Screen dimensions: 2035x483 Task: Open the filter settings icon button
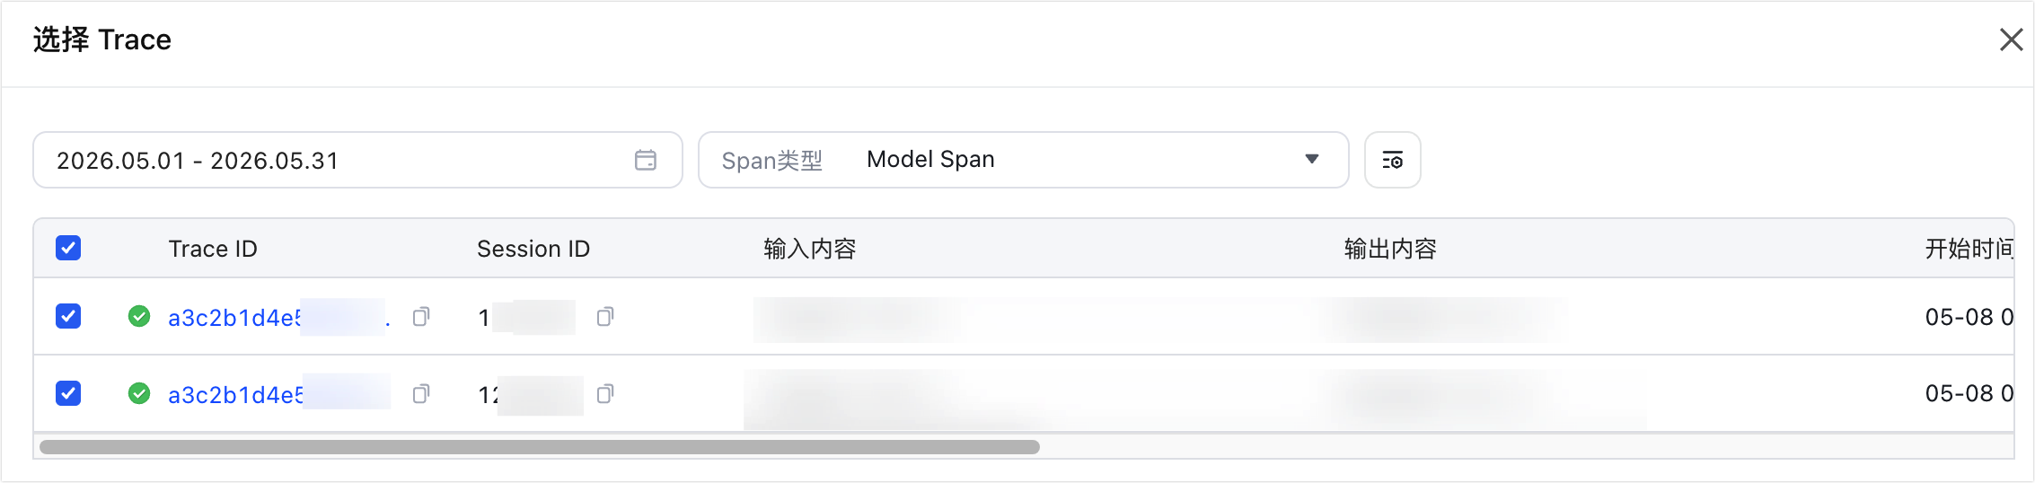pos(1392,160)
